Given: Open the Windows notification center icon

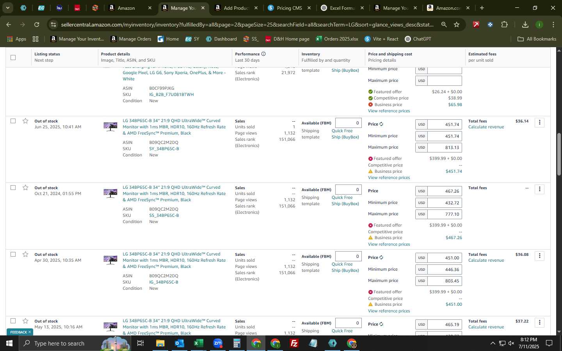Looking at the screenshot, I should click(549, 343).
